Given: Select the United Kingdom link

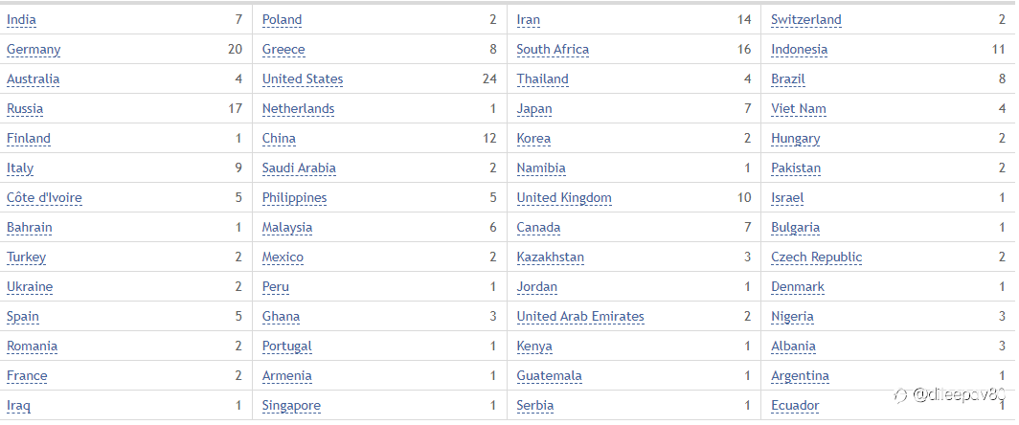Looking at the screenshot, I should (x=564, y=197).
